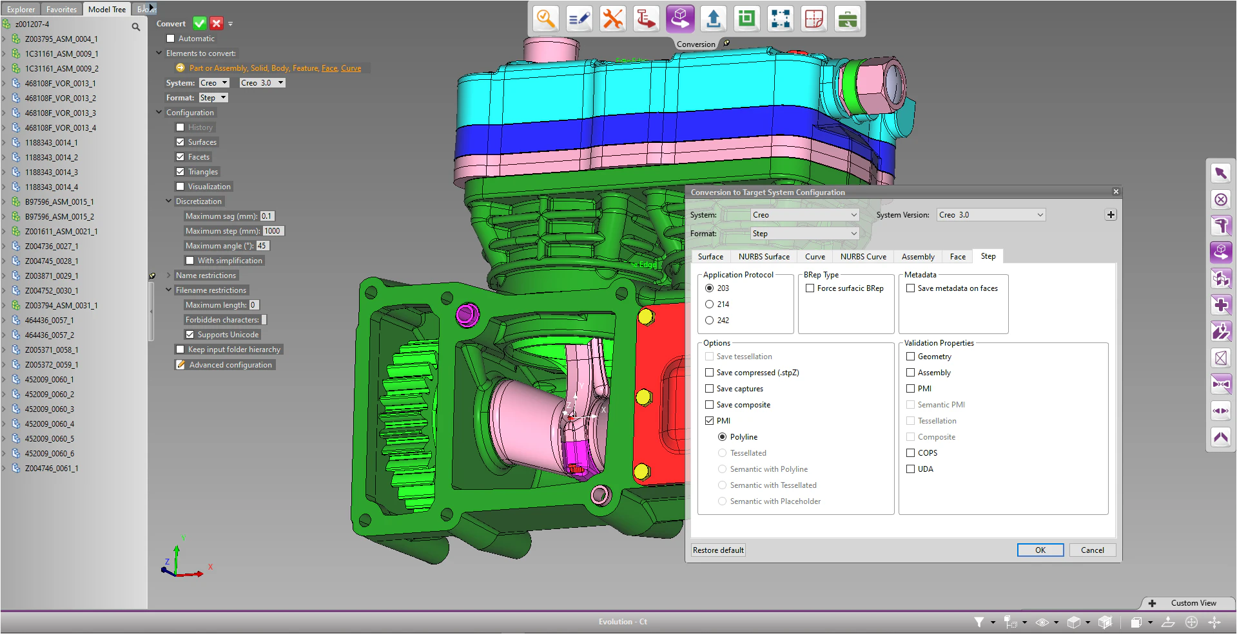The image size is (1237, 634).
Task: Enable the Save compressed (.stpZ) checkbox
Action: [x=709, y=372]
